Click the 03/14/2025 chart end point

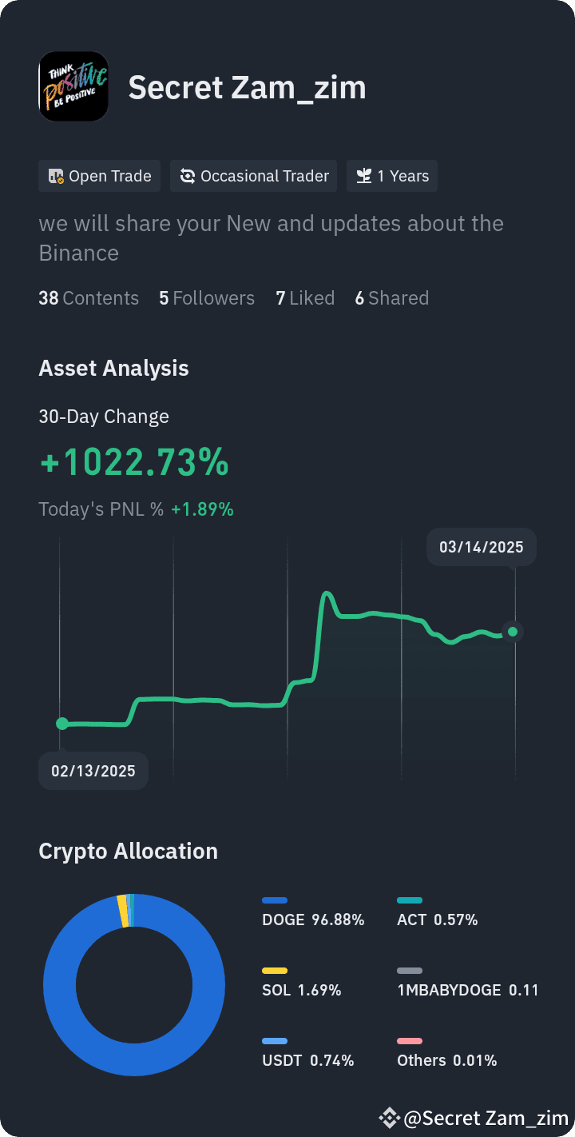click(x=513, y=632)
